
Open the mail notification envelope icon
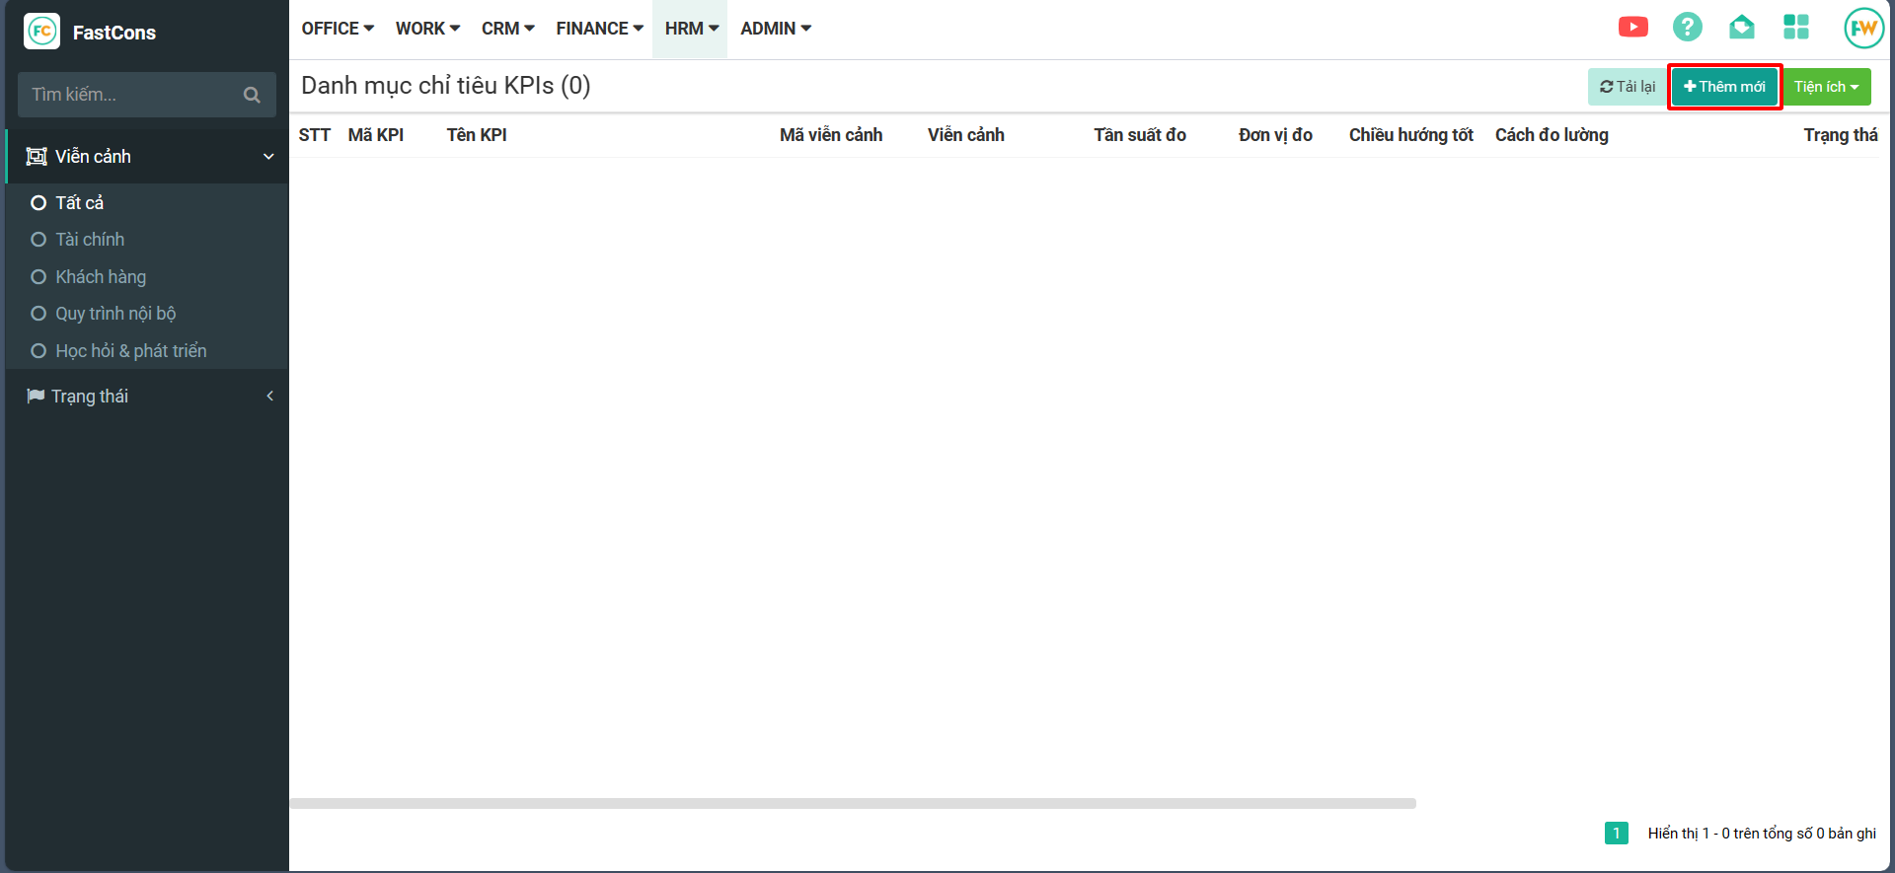click(x=1741, y=28)
